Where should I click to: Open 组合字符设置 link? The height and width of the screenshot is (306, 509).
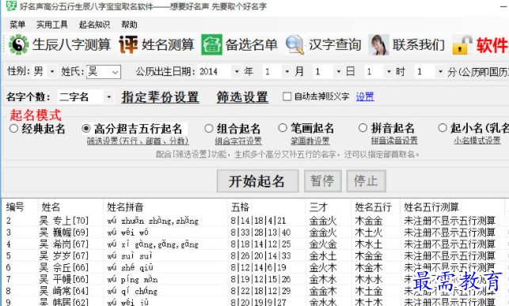click(x=238, y=141)
